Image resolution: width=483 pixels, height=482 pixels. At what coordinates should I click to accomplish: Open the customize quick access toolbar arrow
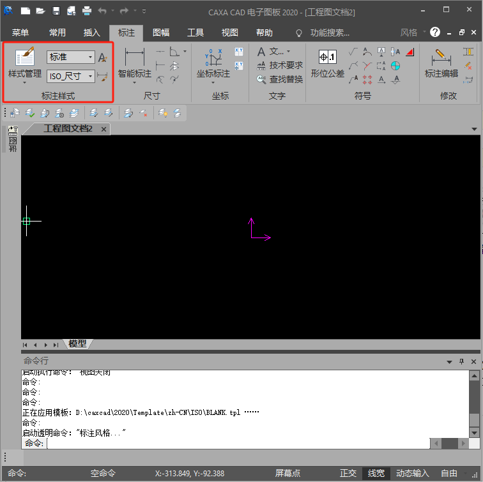pyautogui.click(x=144, y=11)
